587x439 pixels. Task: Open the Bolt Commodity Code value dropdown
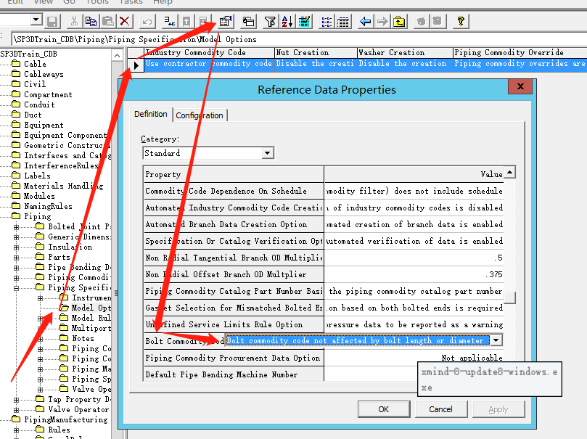[x=496, y=340]
